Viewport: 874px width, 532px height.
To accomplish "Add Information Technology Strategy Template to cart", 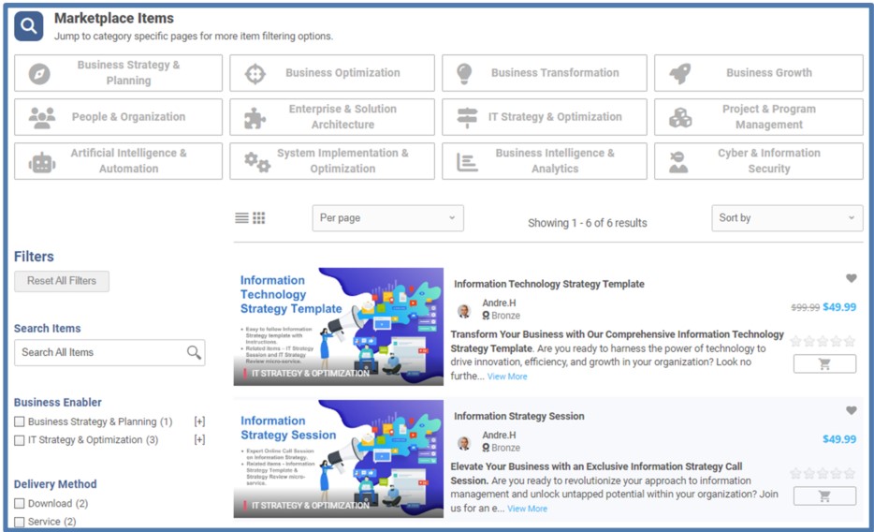I will [824, 364].
